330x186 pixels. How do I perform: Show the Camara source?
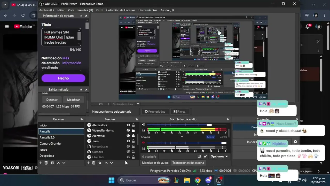click(128, 152)
